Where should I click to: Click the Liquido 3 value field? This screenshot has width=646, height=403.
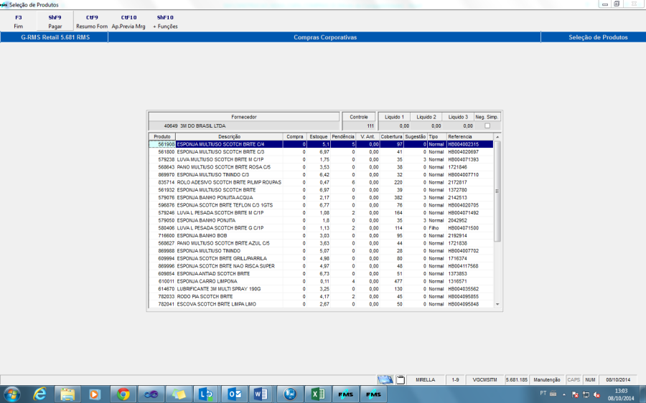coord(458,126)
